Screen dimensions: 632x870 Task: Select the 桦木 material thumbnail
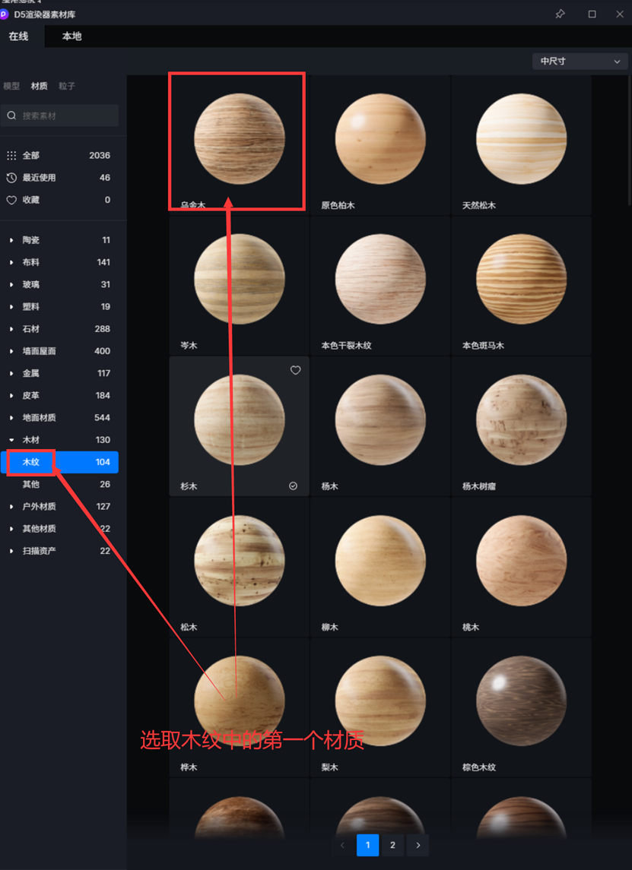pos(240,701)
